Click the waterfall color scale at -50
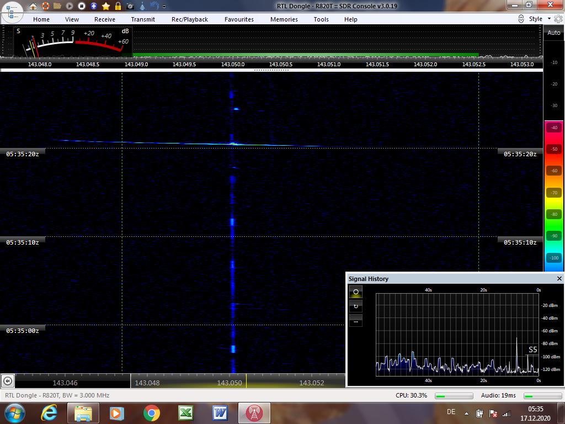 coord(554,149)
